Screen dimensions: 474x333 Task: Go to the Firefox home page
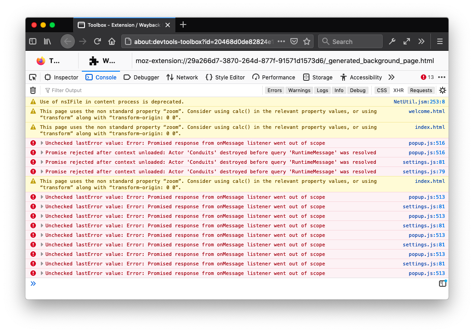(112, 41)
